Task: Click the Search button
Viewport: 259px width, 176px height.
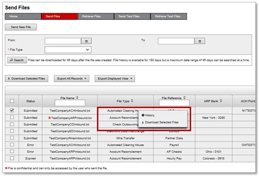Action: (17, 60)
